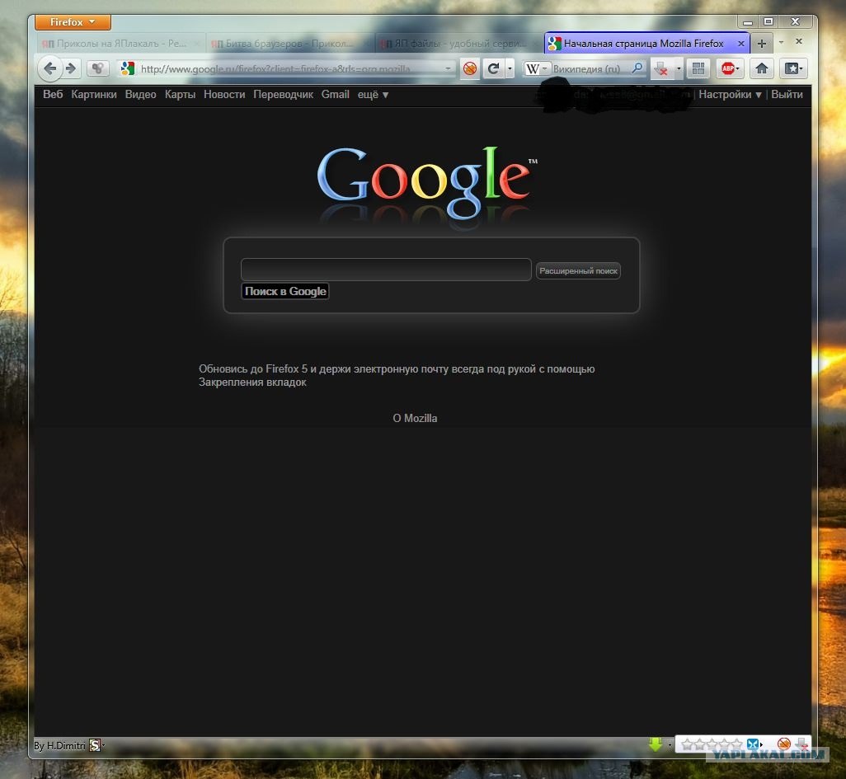The width and height of the screenshot is (846, 779).
Task: Click into the Google search text field
Action: (x=386, y=270)
